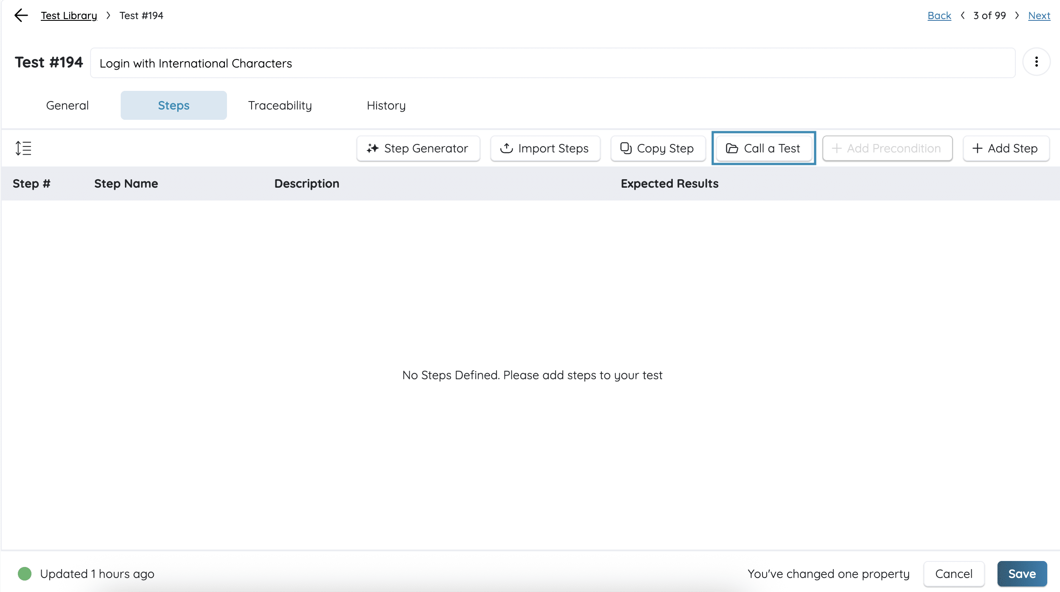Open Call a Test folder button
This screenshot has height=592, width=1060.
[x=764, y=148]
